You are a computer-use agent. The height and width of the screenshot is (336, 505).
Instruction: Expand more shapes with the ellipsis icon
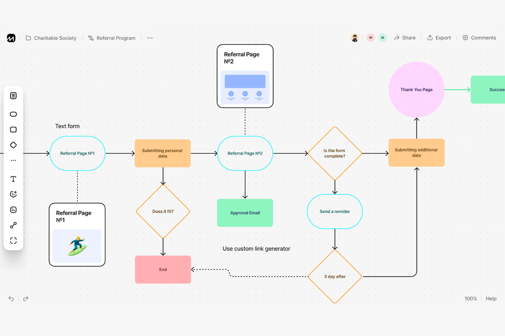tap(13, 160)
